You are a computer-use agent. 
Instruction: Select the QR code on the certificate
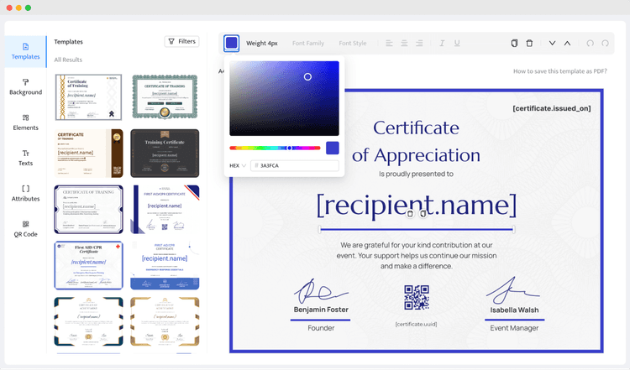pos(417,297)
